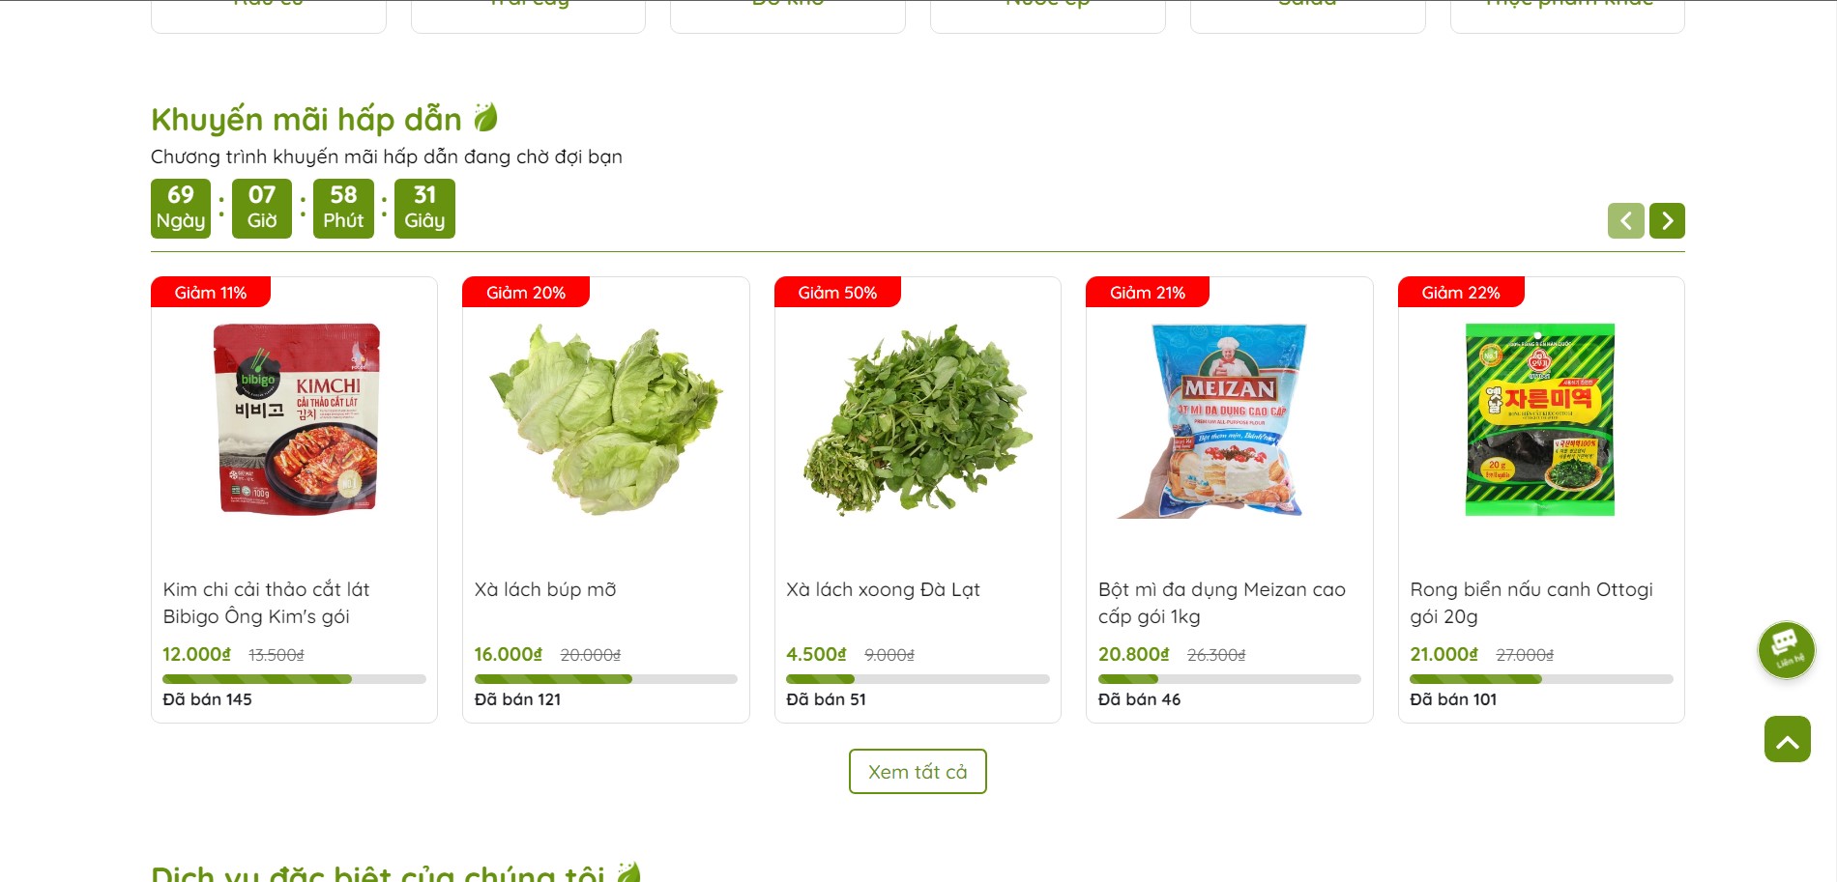The height and width of the screenshot is (882, 1837).
Task: Click the scroll-to-top arrow button
Action: click(1787, 739)
